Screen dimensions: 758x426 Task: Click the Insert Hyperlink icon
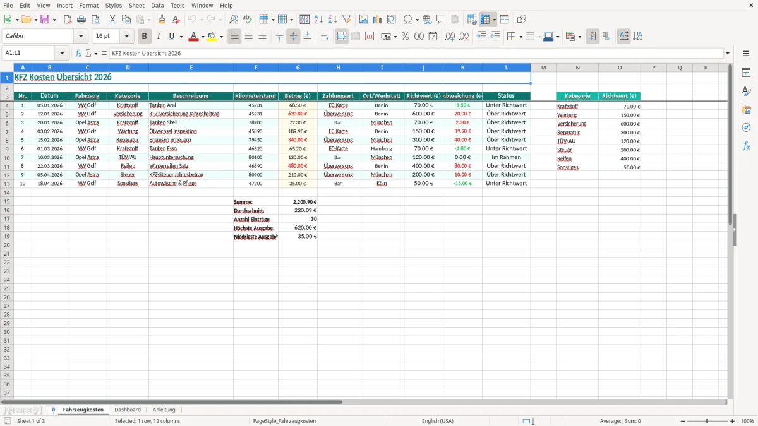click(x=427, y=20)
